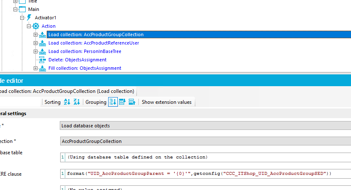Click the Main container window icon
The image size is (351, 190).
[x=22, y=9]
